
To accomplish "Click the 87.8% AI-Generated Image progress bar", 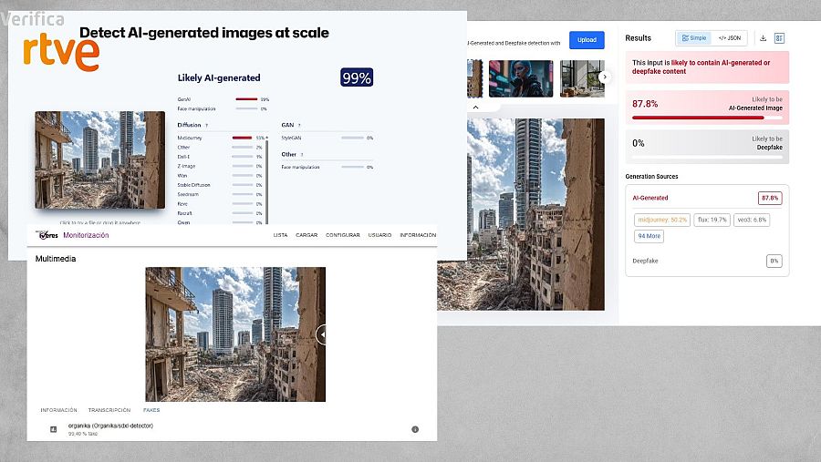I will point(707,118).
